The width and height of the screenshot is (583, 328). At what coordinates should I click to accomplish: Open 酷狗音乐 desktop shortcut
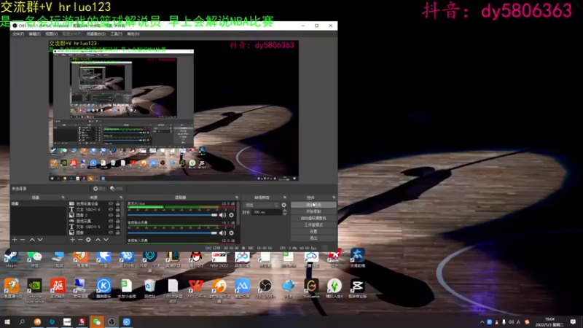click(x=103, y=289)
